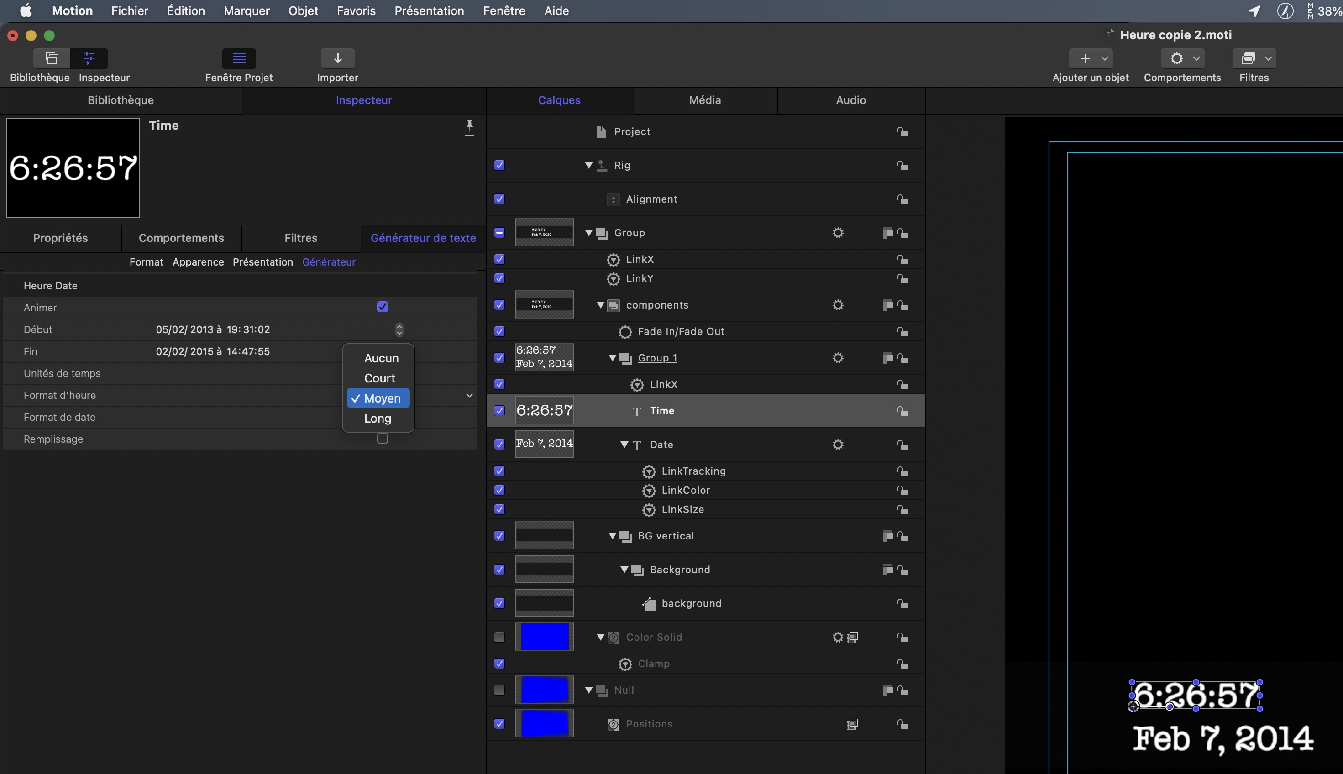
Task: Open the Ajouter un objet dropdown
Action: click(1091, 58)
